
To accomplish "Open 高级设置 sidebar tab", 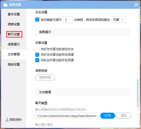I will tap(14, 64).
